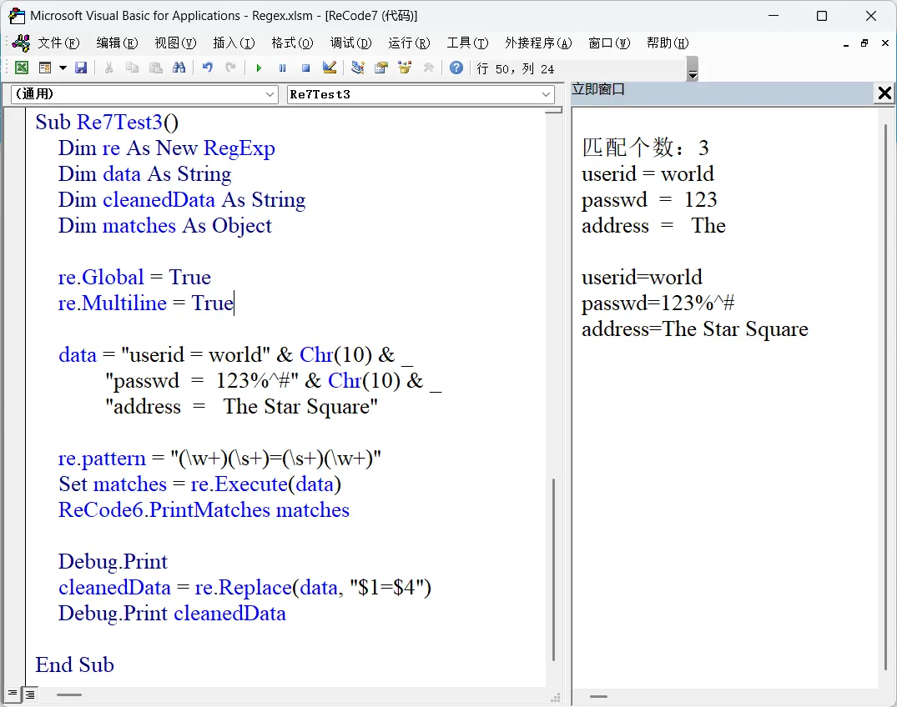
Task: Click 'address=The Star Square' output line
Action: pos(695,328)
